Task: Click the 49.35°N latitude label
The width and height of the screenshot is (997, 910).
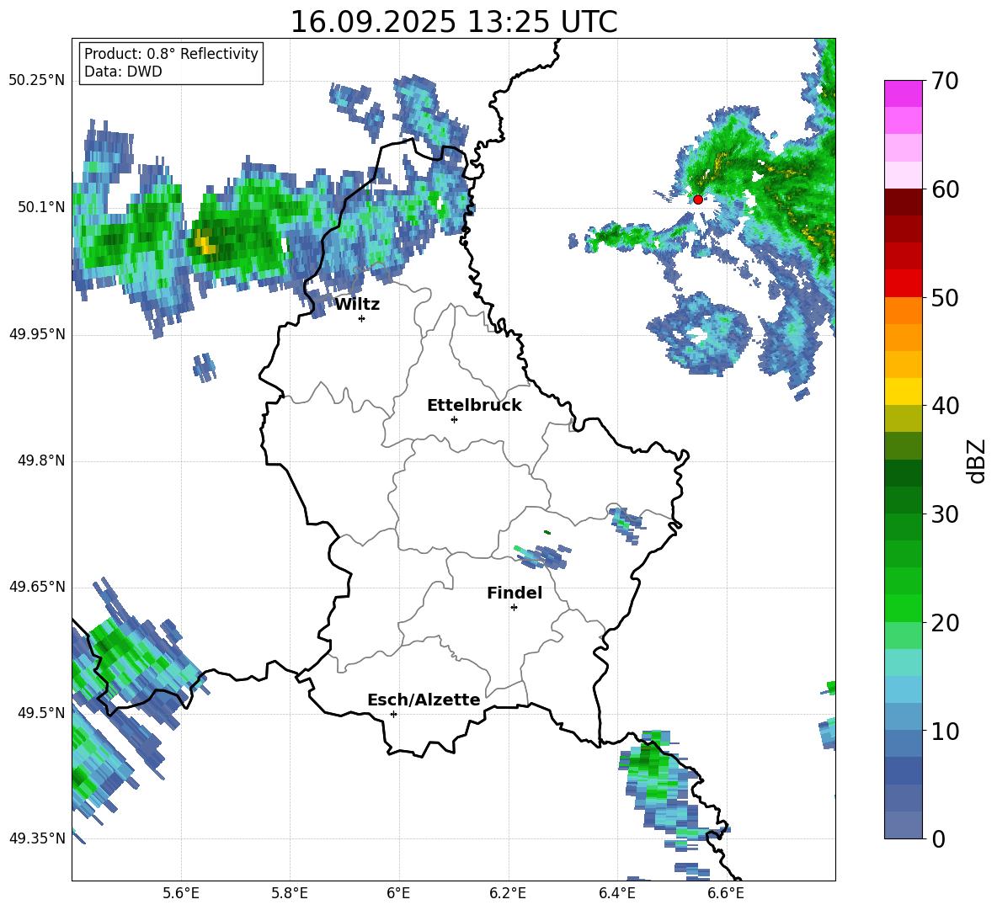Action: (37, 838)
